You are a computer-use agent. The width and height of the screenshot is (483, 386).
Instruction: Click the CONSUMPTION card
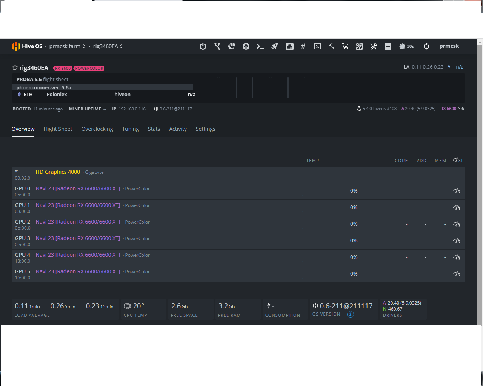tap(285, 309)
